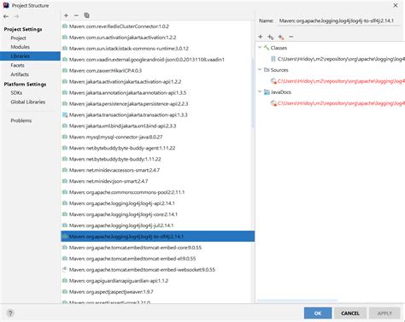Viewport: 405px width, 322px height.
Task: Remove the selected library from the list
Action: 76,15
